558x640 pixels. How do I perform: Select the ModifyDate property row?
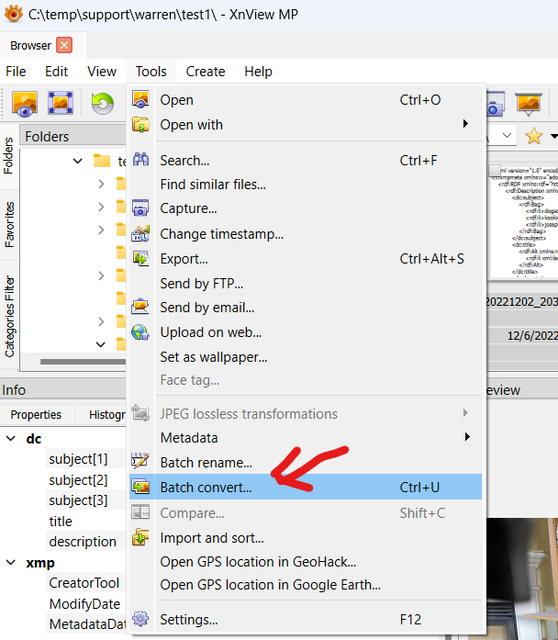pos(84,603)
